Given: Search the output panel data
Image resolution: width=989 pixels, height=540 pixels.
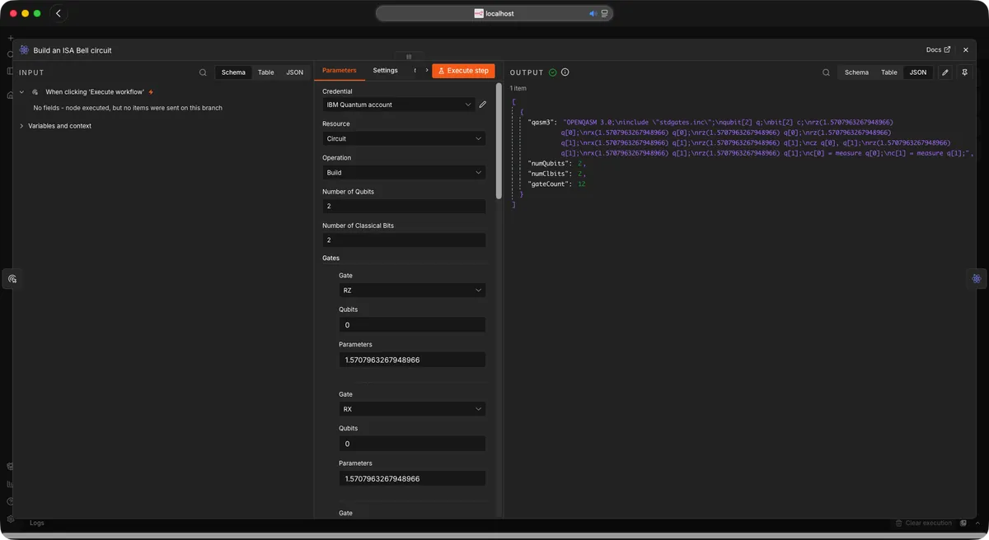Looking at the screenshot, I should (x=826, y=72).
